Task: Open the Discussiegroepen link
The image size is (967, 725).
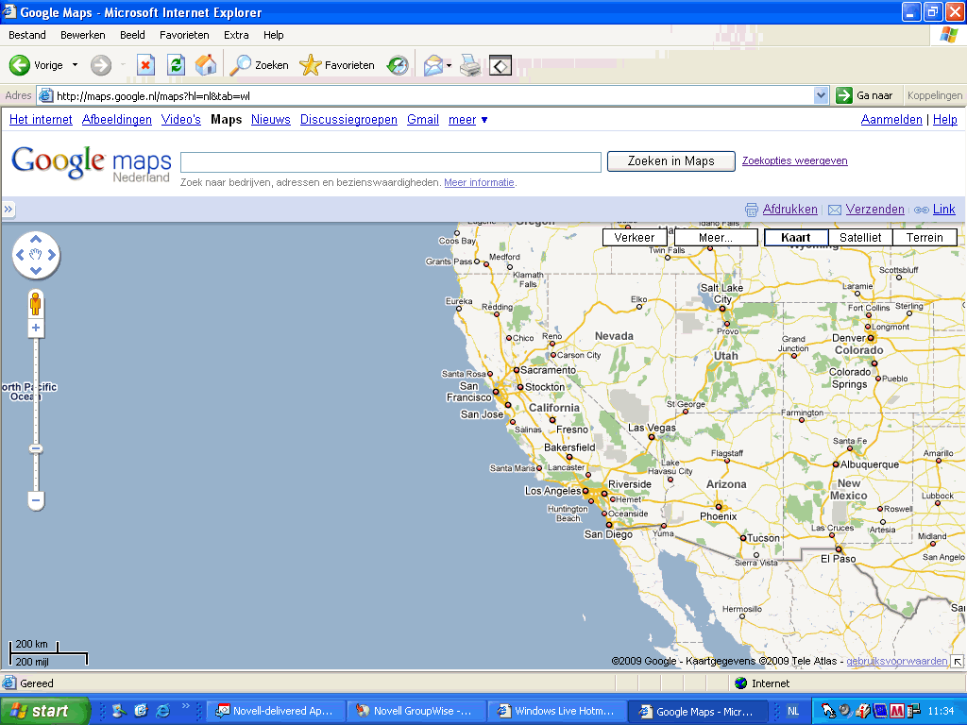Action: (348, 120)
